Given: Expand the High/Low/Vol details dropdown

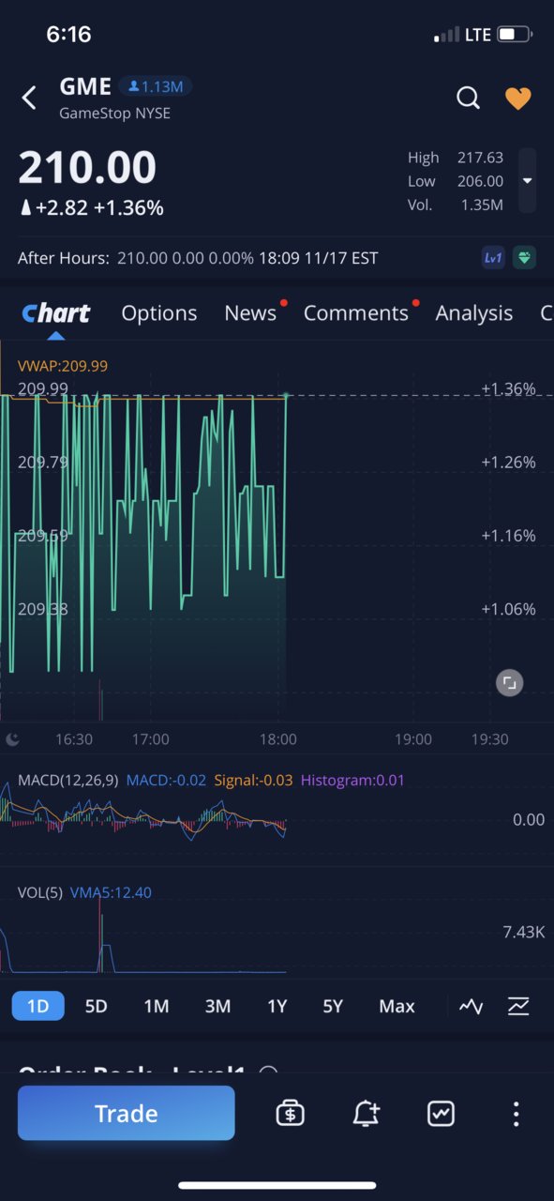Looking at the screenshot, I should pyautogui.click(x=527, y=180).
